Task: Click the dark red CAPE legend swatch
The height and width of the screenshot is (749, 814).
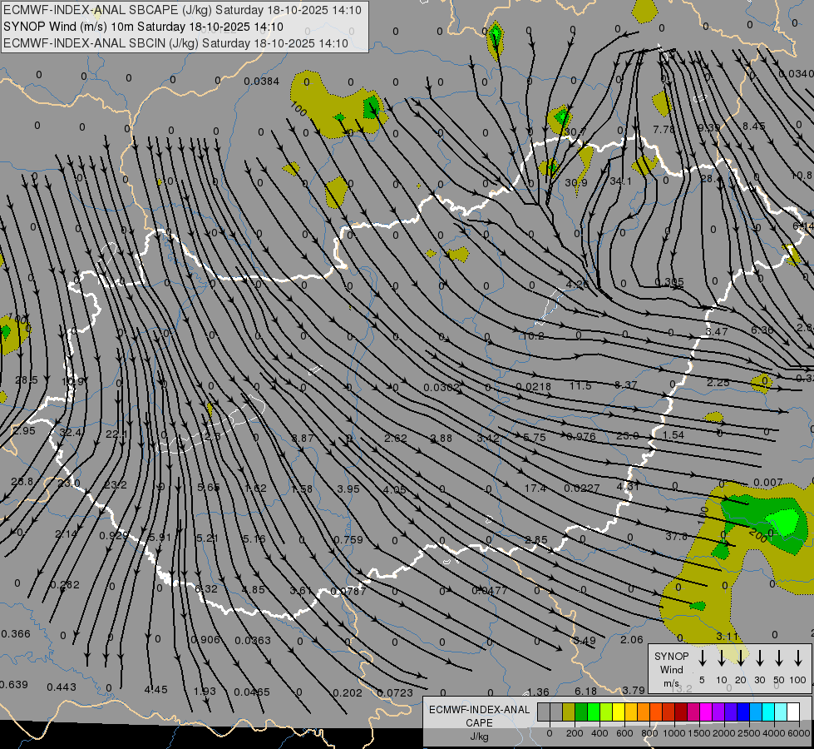Action: click(x=681, y=712)
